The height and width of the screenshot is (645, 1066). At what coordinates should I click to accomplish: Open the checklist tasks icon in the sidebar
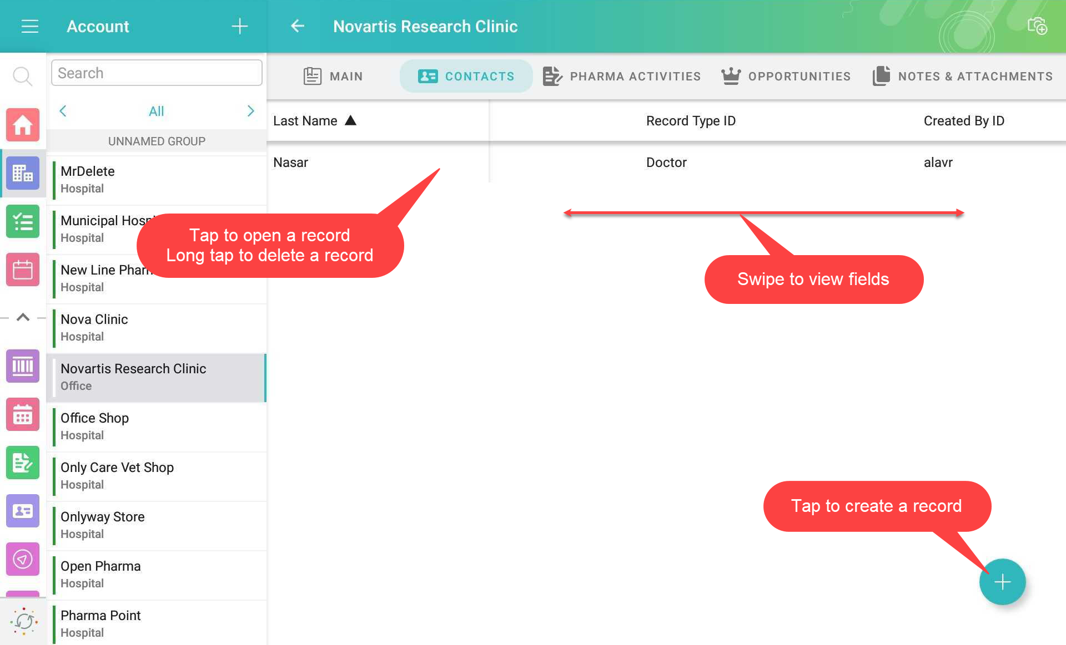(x=23, y=221)
